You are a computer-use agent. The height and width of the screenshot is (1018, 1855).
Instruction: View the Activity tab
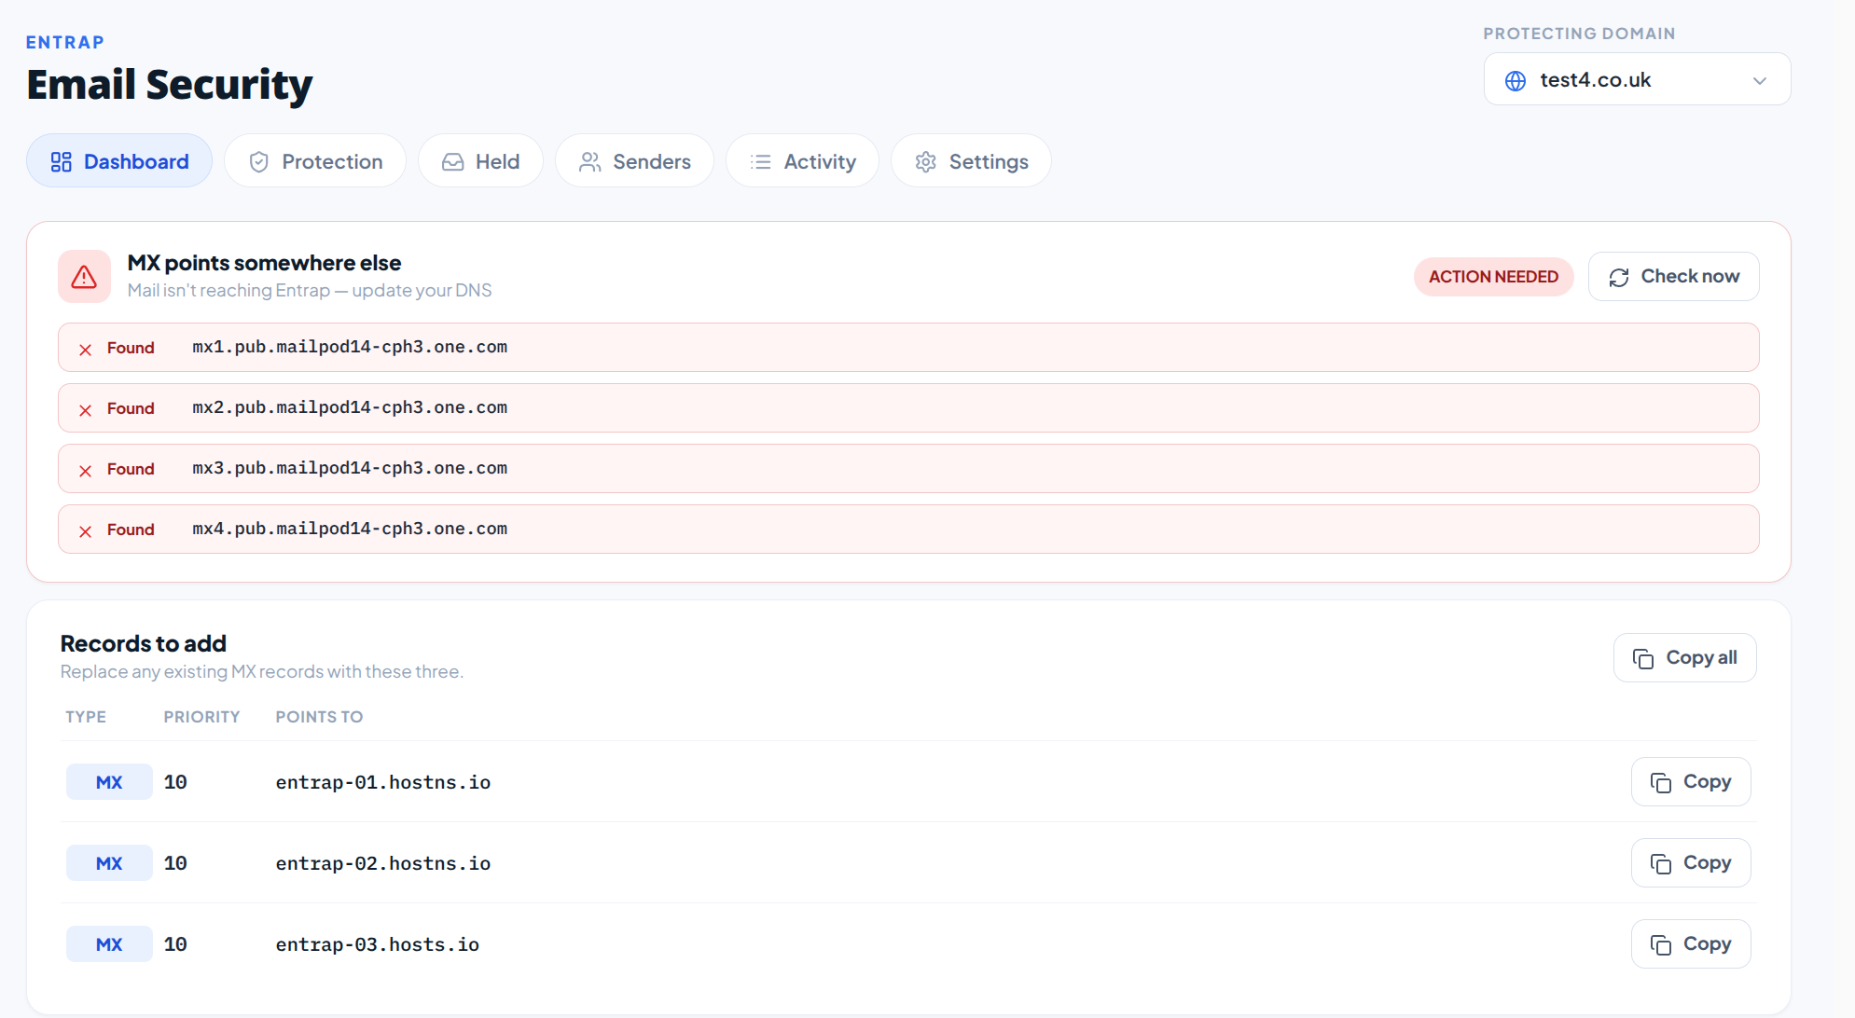[802, 161]
